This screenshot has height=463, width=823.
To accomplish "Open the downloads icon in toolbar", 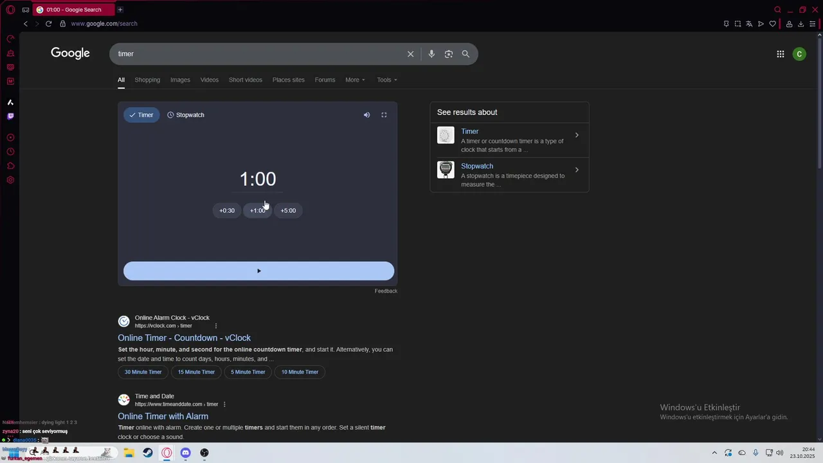I will tap(801, 24).
